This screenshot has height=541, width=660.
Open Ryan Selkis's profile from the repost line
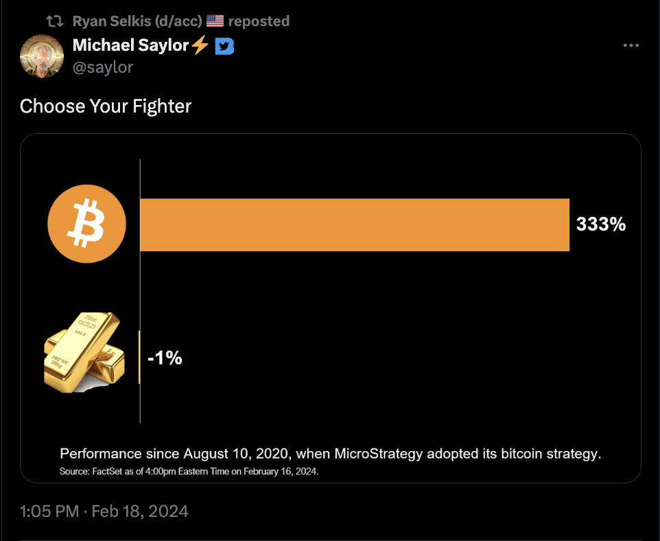coord(137,21)
